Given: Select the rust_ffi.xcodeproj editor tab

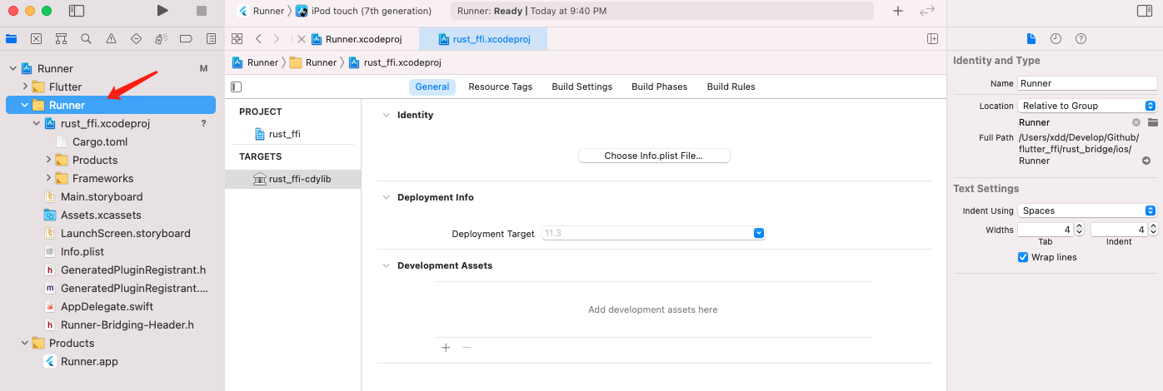Looking at the screenshot, I should tap(483, 39).
